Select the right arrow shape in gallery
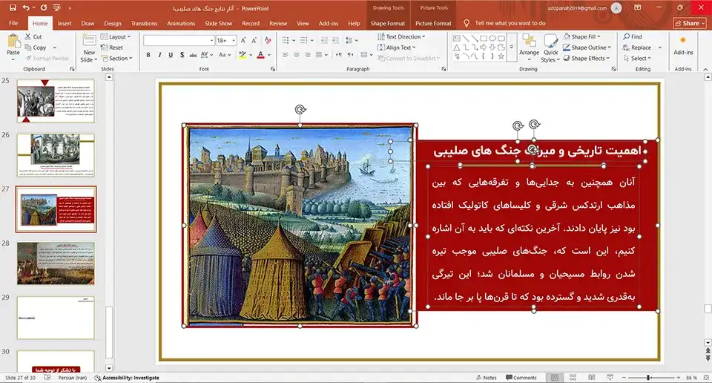712x383 pixels. (484, 48)
